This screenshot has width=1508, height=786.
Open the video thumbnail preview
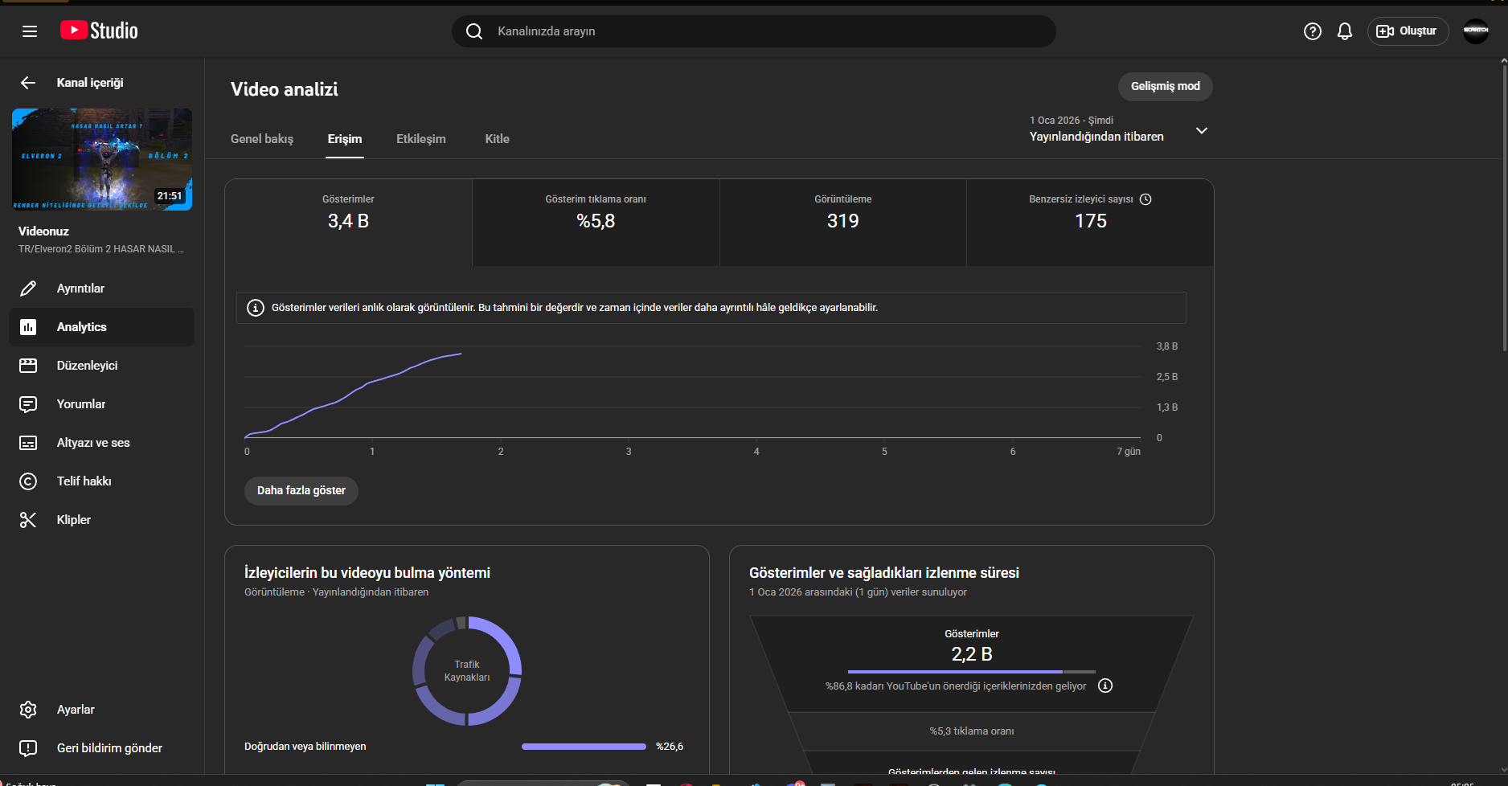pos(102,160)
